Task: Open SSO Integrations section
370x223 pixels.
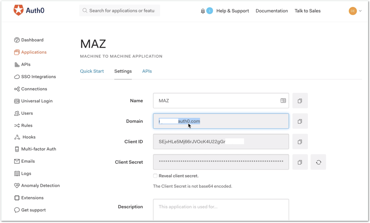Action: point(39,77)
